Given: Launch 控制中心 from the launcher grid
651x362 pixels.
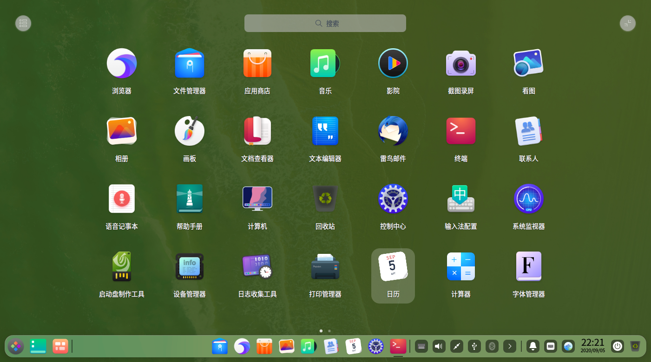Looking at the screenshot, I should [393, 199].
